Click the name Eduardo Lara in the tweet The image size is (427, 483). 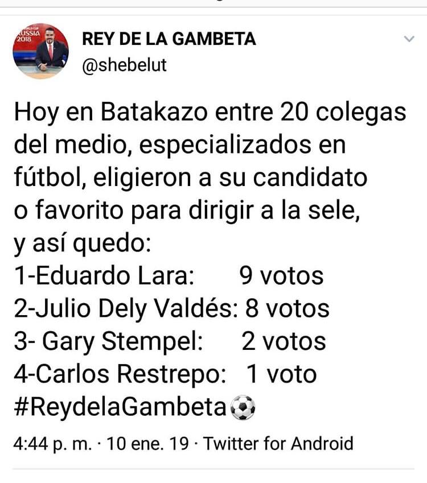click(x=110, y=276)
